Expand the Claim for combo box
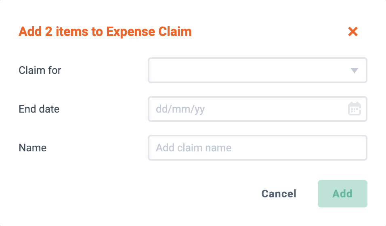This screenshot has height=226, width=386. pos(258,70)
